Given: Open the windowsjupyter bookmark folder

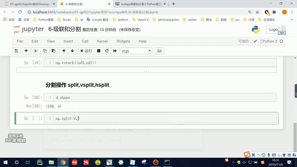Looking at the screenshot, I should 166,19.
